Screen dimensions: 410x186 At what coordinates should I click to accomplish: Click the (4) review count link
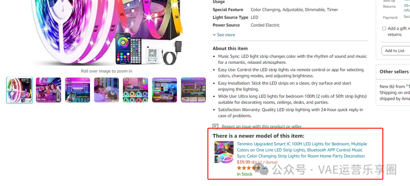pyautogui.click(x=265, y=168)
